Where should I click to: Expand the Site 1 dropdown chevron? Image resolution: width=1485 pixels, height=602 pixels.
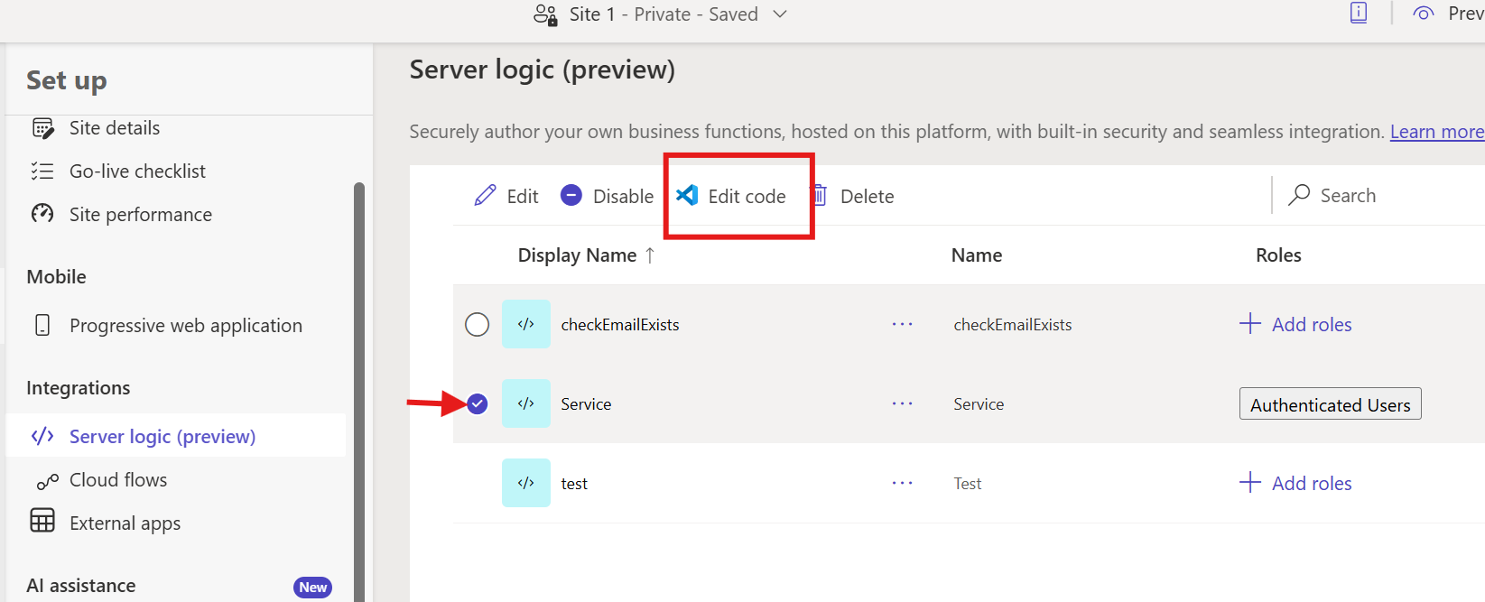(x=781, y=14)
